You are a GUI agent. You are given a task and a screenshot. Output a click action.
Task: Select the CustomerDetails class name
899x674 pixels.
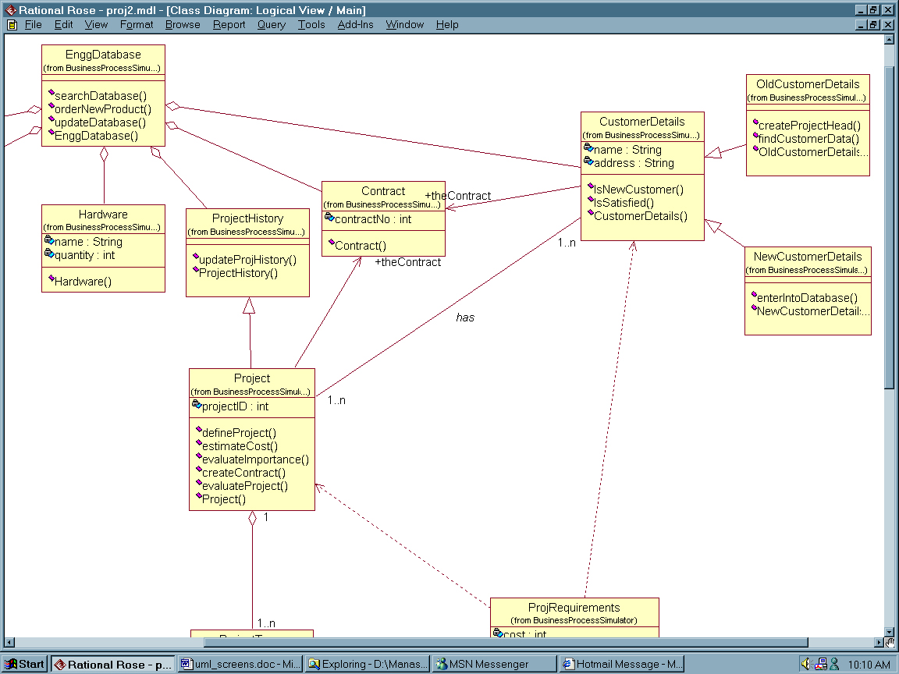click(x=642, y=122)
